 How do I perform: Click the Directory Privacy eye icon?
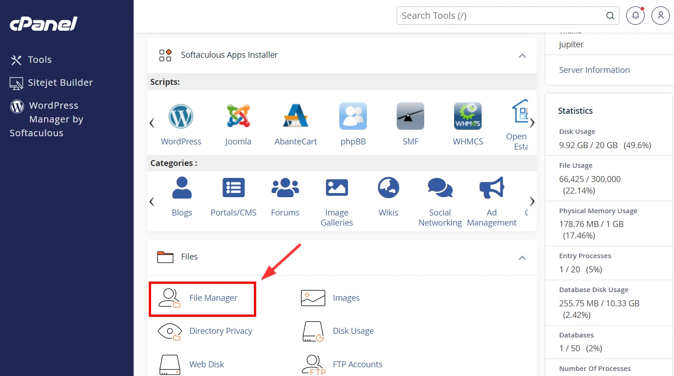[169, 332]
